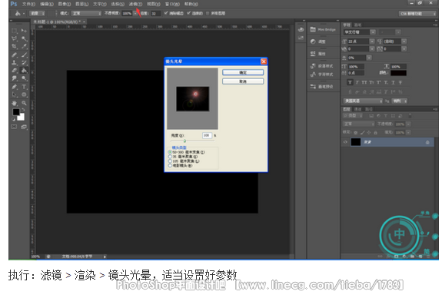Select 电影镜头 movie prime lens type
The image size is (442, 298).
tap(180, 166)
